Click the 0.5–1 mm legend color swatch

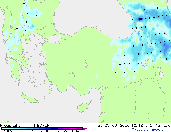click(11, 128)
